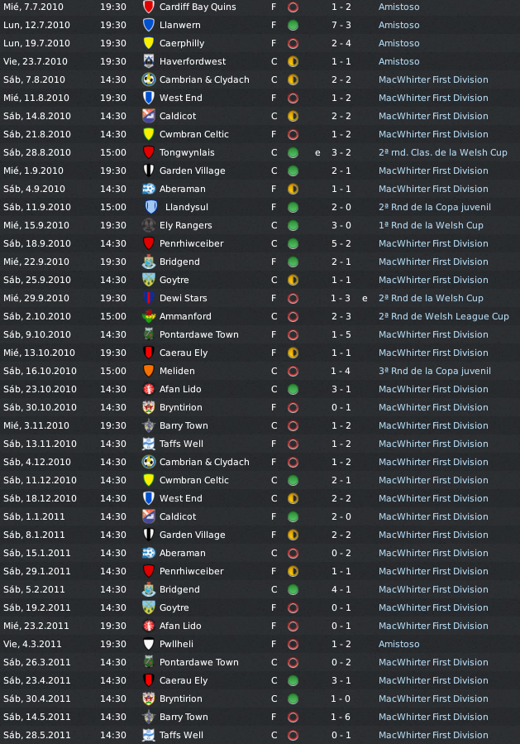Click the Haverfordwest club badge icon

(x=148, y=61)
